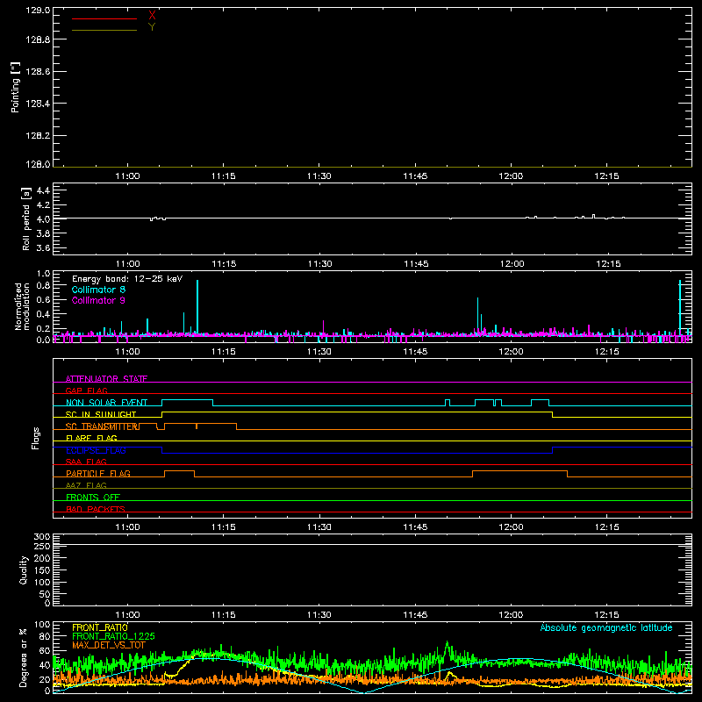The image size is (702, 702).
Task: Click the Flags axis title
Action: tap(36, 438)
